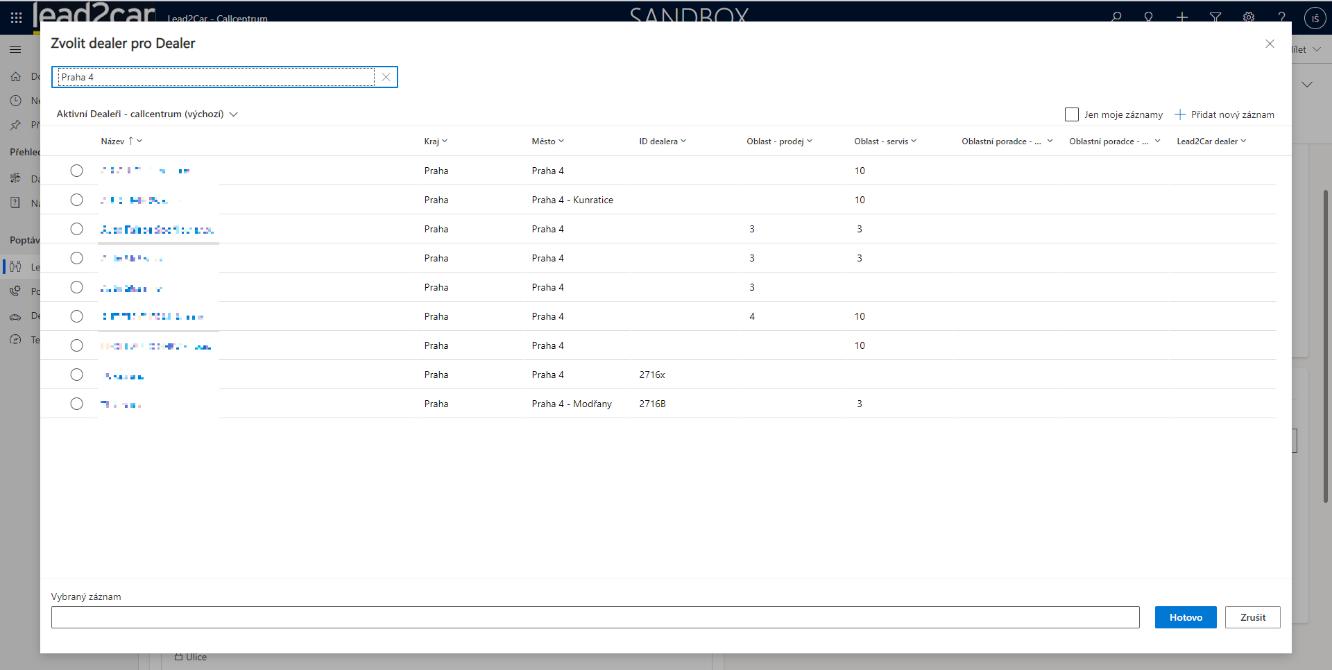Open the advanced filter funnel icon
Screen dimensions: 1332x670
click(1215, 17)
